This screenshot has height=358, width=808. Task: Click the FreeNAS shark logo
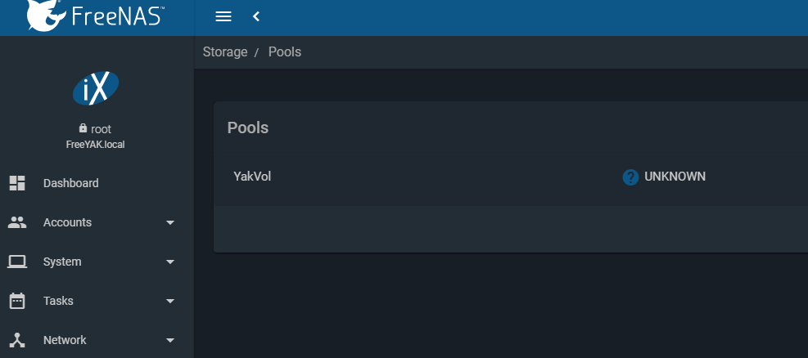[47, 15]
